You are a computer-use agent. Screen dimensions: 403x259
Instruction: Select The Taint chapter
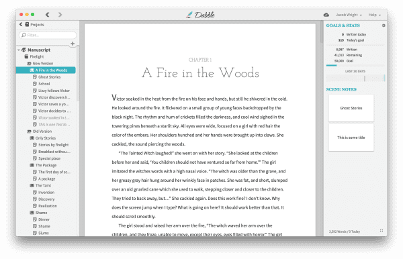(x=43, y=186)
